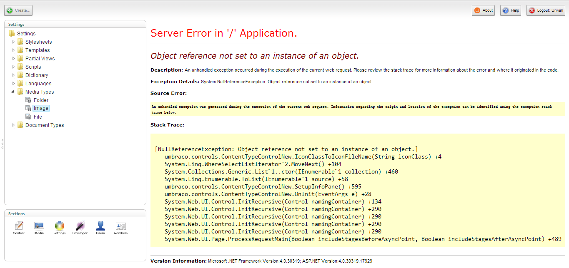Open the Developer section icon
This screenshot has height=268, width=569.
click(x=80, y=227)
